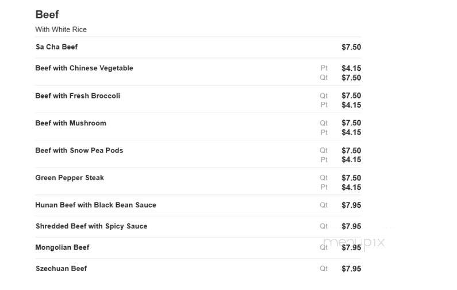This screenshot has height=290, width=457.
Task: Select Qt label for Hunan Beef
Action: 324,205
